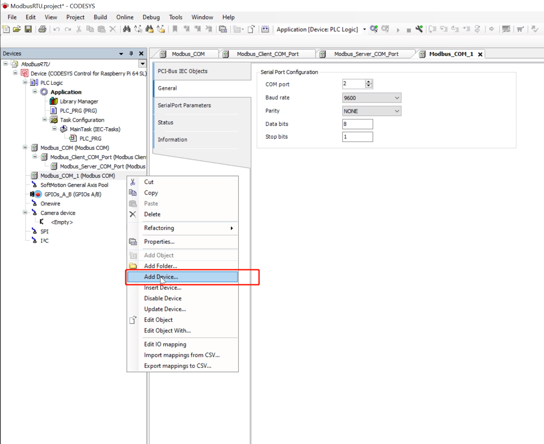Click the Run to Cursor arrow icon
544x444 pixels.
[466, 29]
